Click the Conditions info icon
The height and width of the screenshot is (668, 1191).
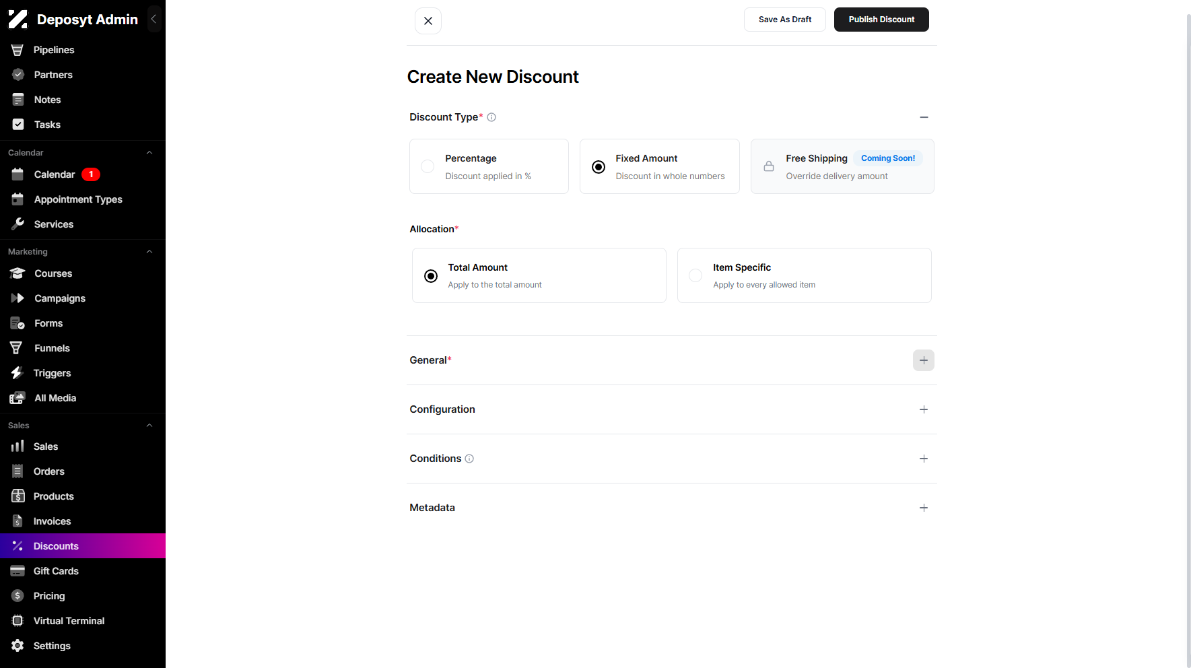[x=469, y=459]
